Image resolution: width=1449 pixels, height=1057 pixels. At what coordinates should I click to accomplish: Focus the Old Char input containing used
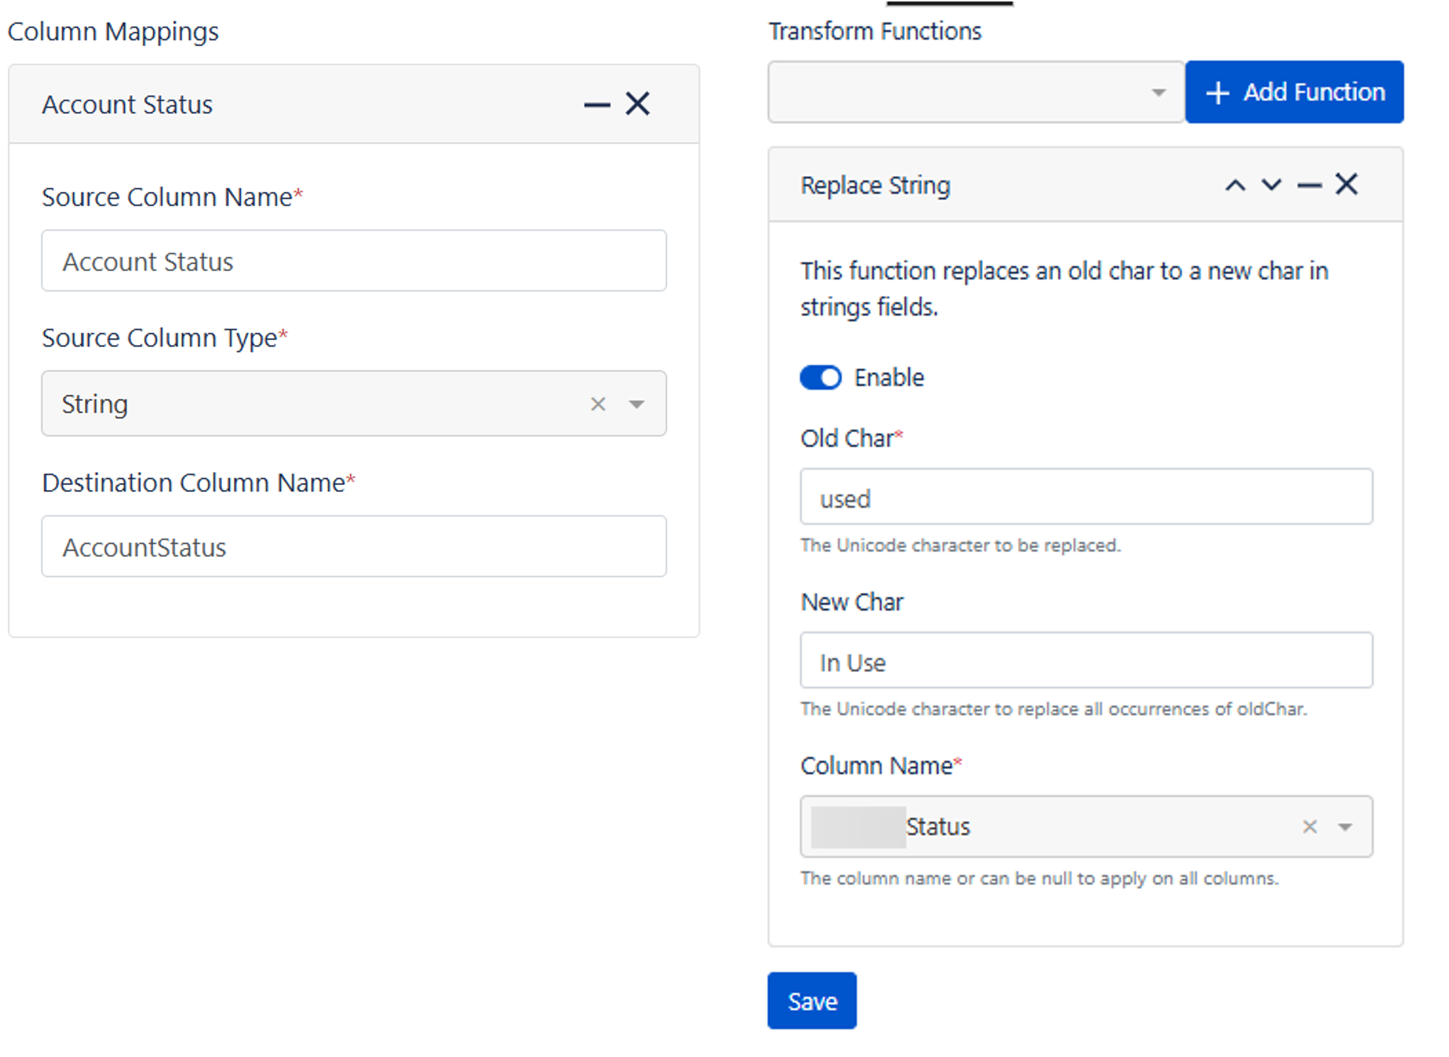pos(1085,497)
